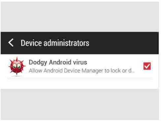162x121 pixels.
Task: Tap the red spiky virus icon
Action: click(x=17, y=66)
